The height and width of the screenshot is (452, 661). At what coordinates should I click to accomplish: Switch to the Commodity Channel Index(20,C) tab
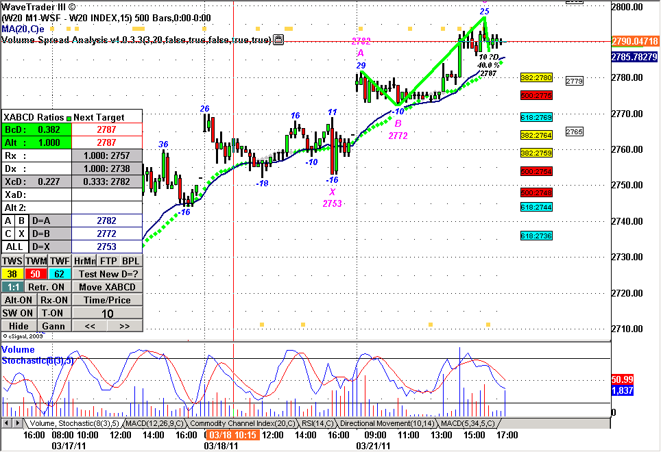coord(243,423)
